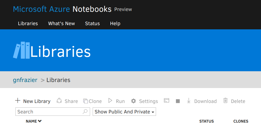Click the plus icon for New Library
Screen dimensions: 261x126
click(x=18, y=101)
